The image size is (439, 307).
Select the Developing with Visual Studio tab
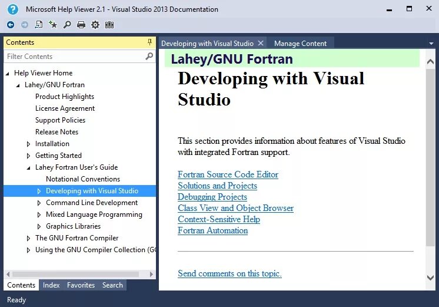[207, 44]
